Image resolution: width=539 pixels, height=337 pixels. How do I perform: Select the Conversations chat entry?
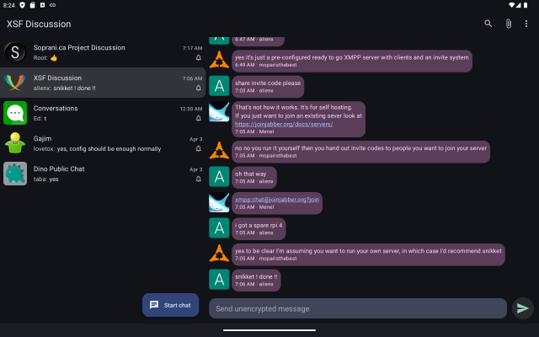pyautogui.click(x=101, y=113)
